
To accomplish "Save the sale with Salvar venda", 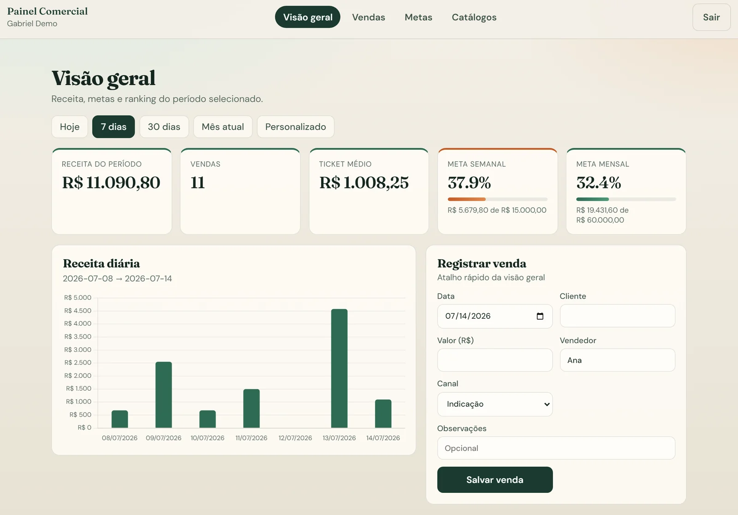I will point(494,480).
